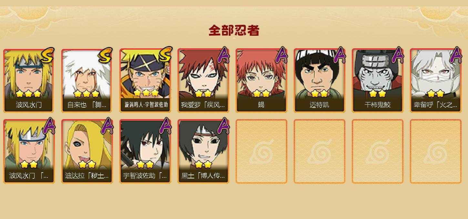Choose the 卑留呼「火之... ninja card
Viewport: 468px width, 219px height.
435,81
